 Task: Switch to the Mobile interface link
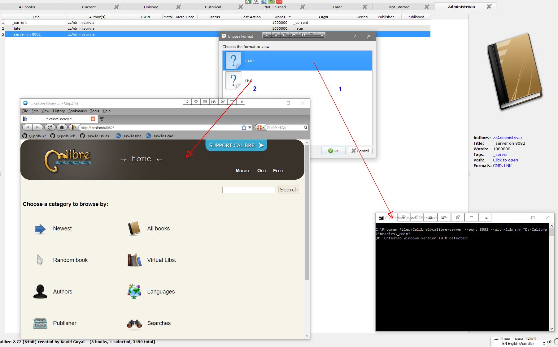tap(243, 171)
